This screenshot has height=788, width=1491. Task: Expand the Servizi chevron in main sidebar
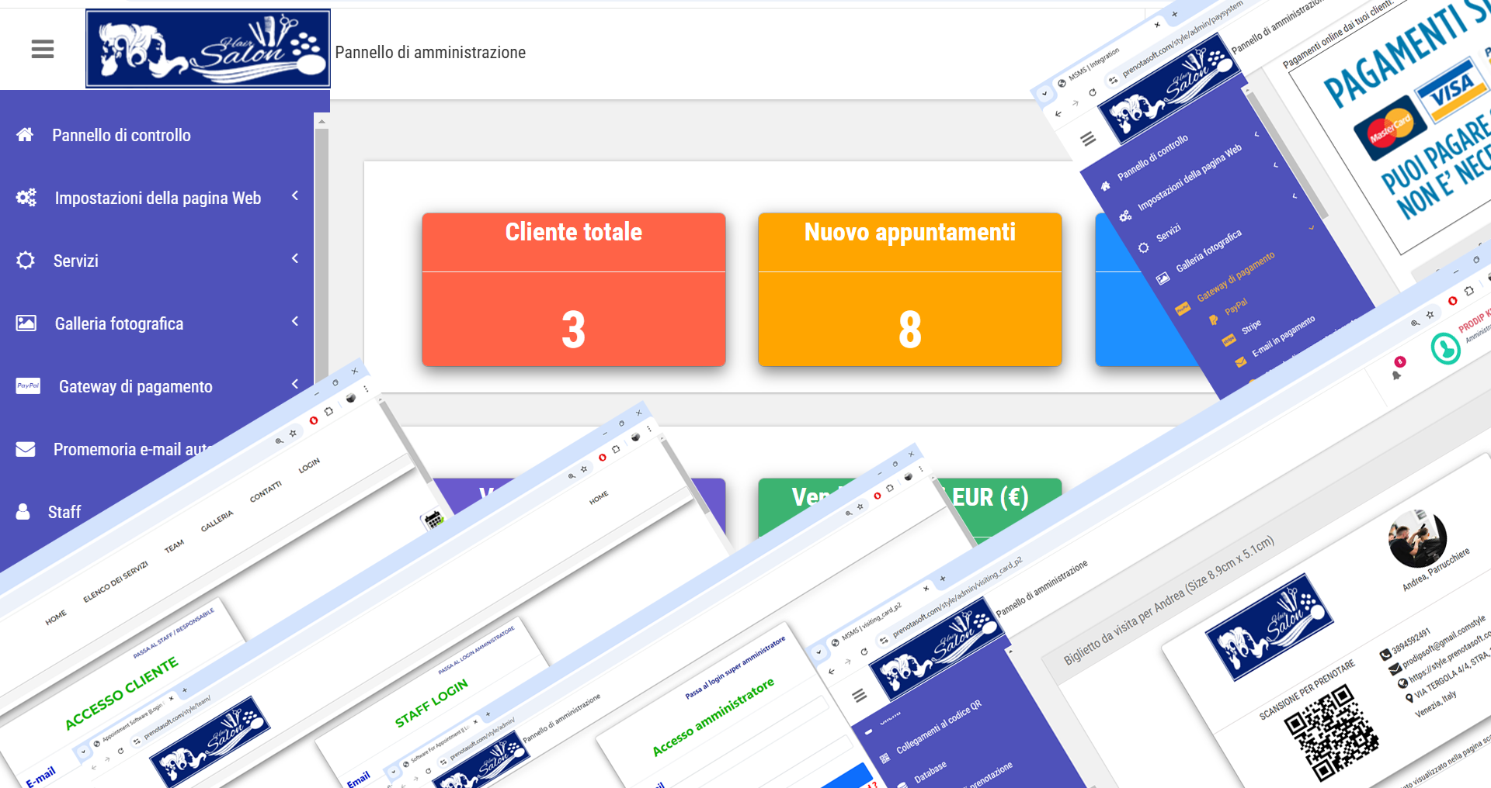[295, 258]
